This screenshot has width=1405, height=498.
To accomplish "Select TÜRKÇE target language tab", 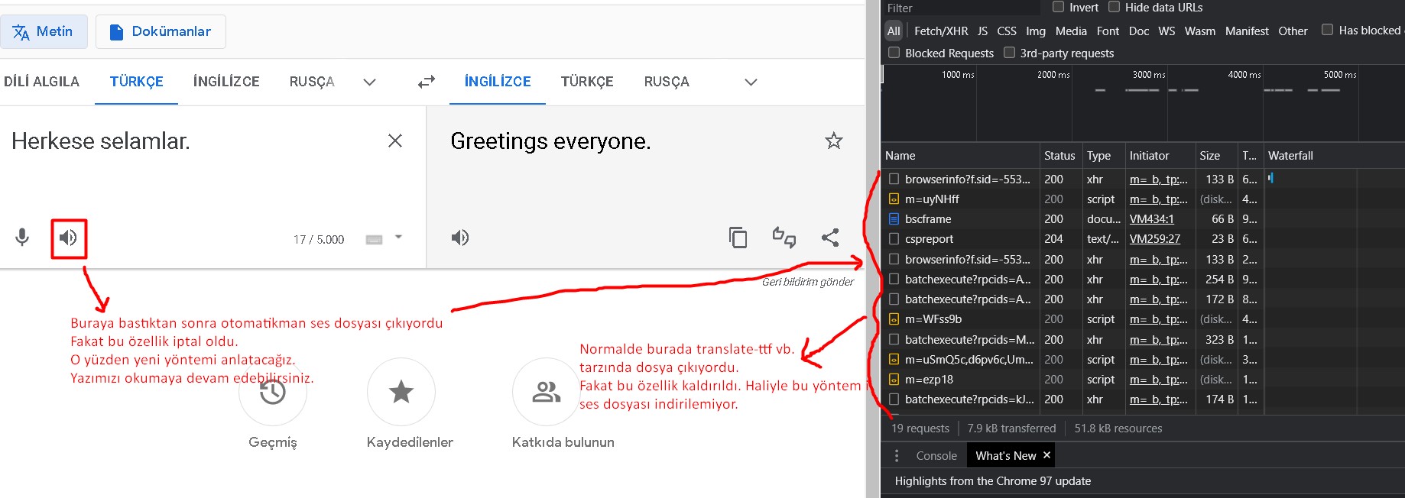I will pyautogui.click(x=587, y=82).
